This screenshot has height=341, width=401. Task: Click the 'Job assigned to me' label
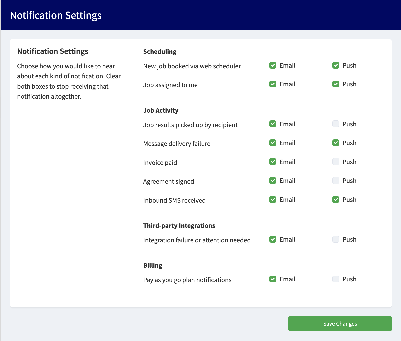tap(170, 85)
